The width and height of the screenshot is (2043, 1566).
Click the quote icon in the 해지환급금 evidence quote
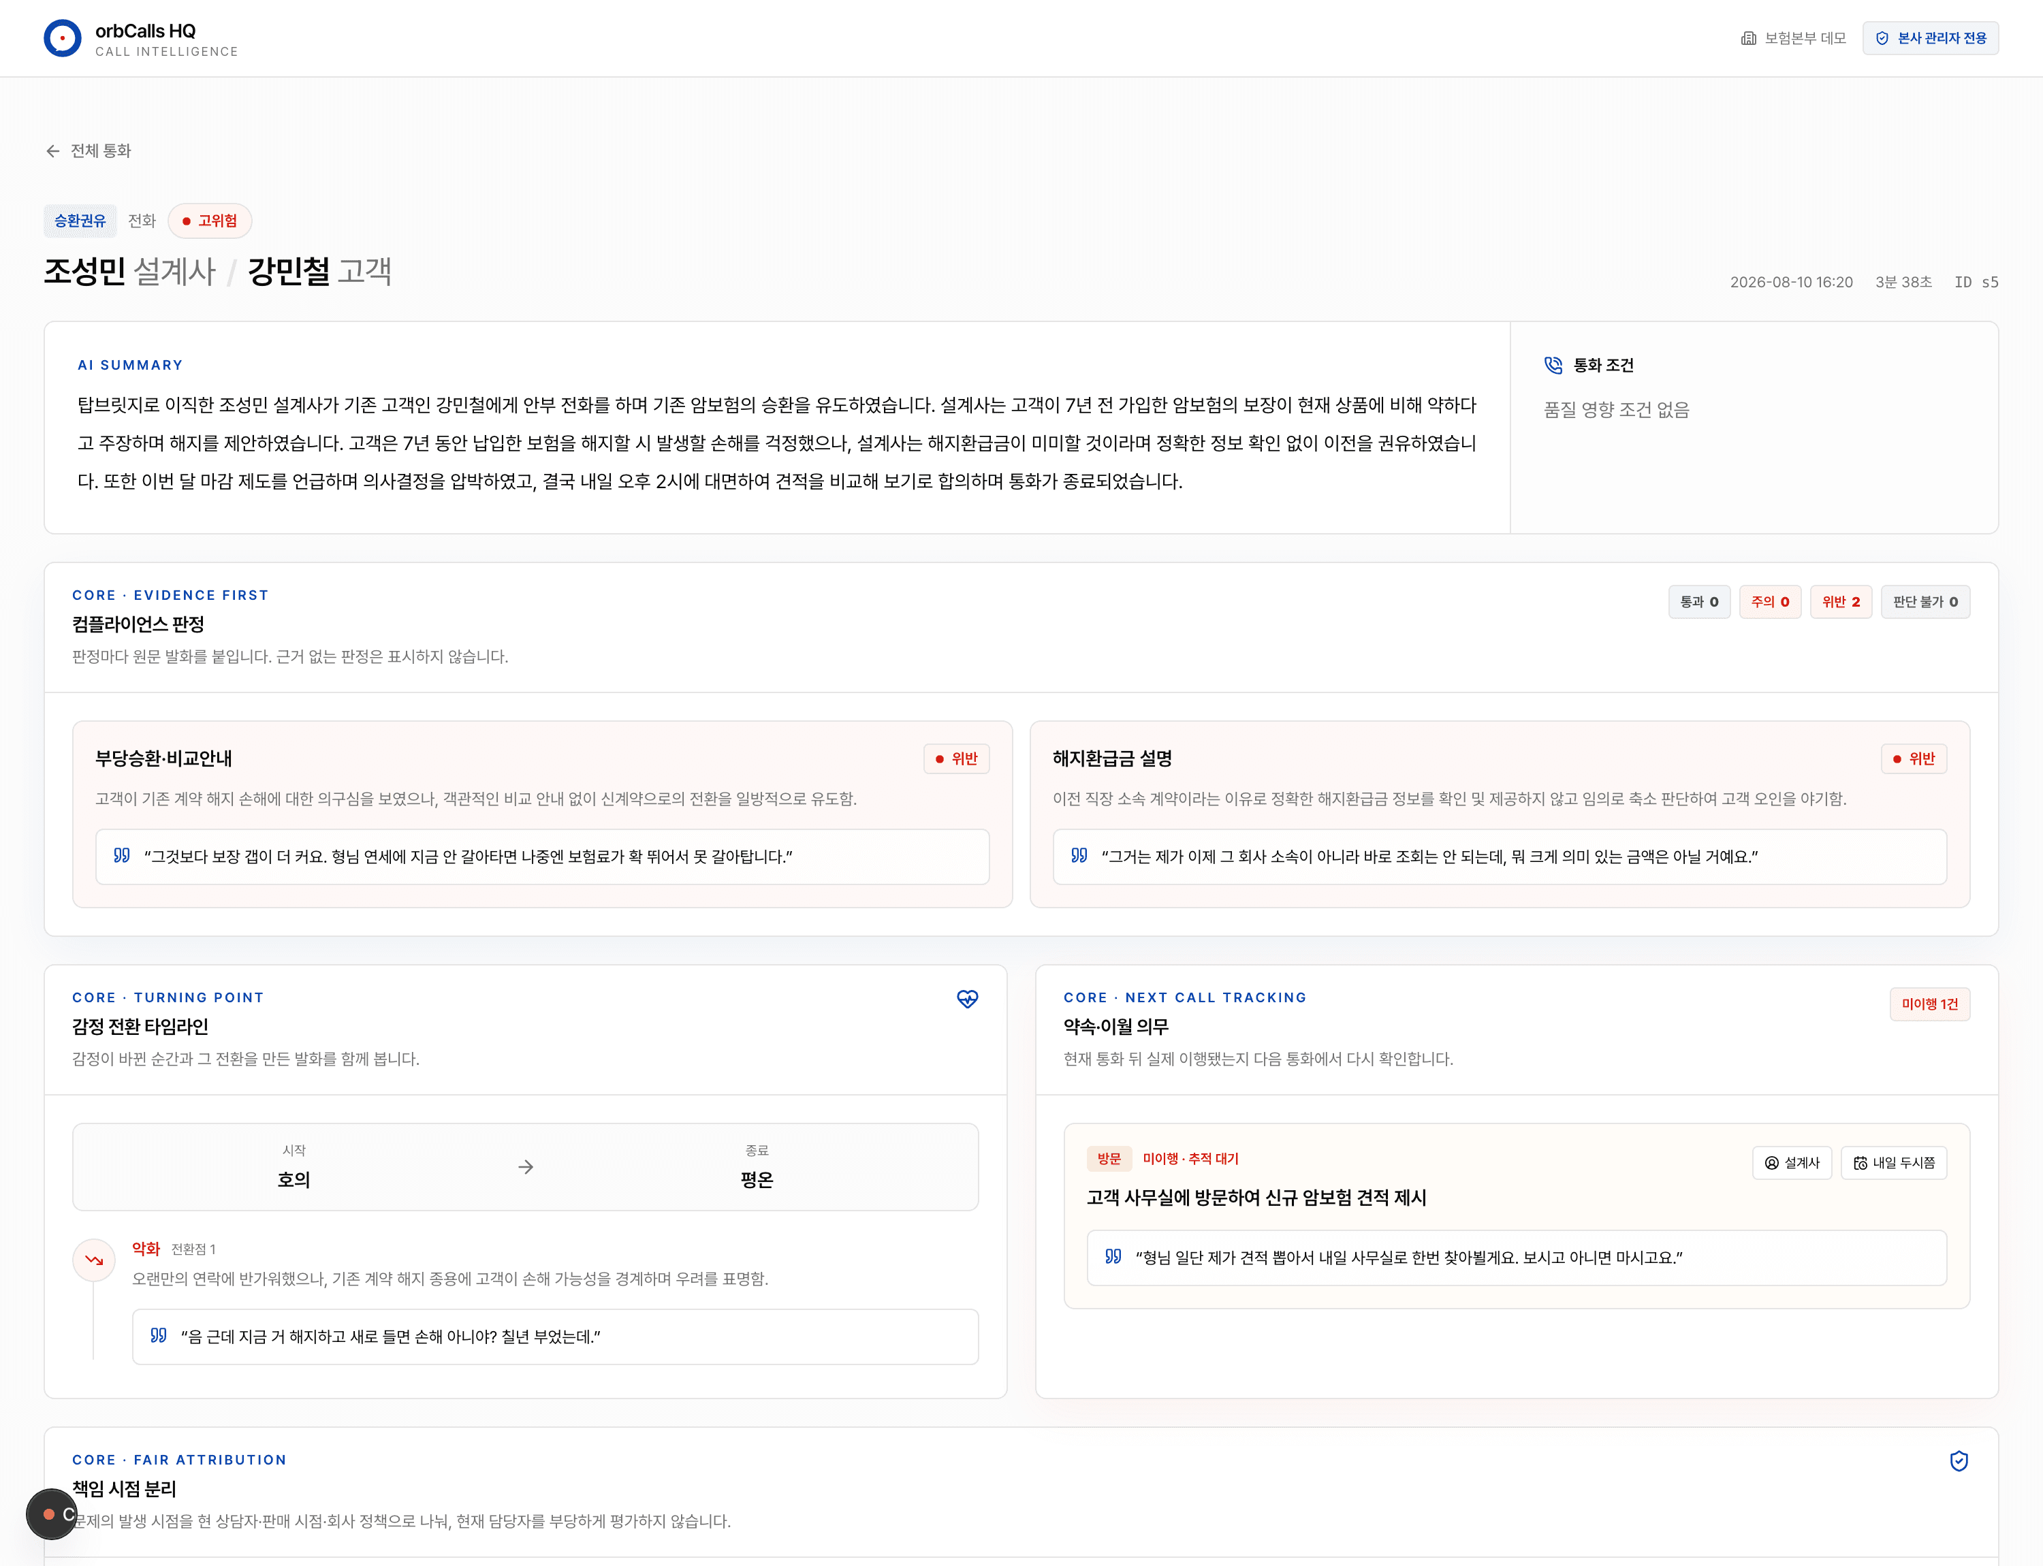click(x=1080, y=856)
